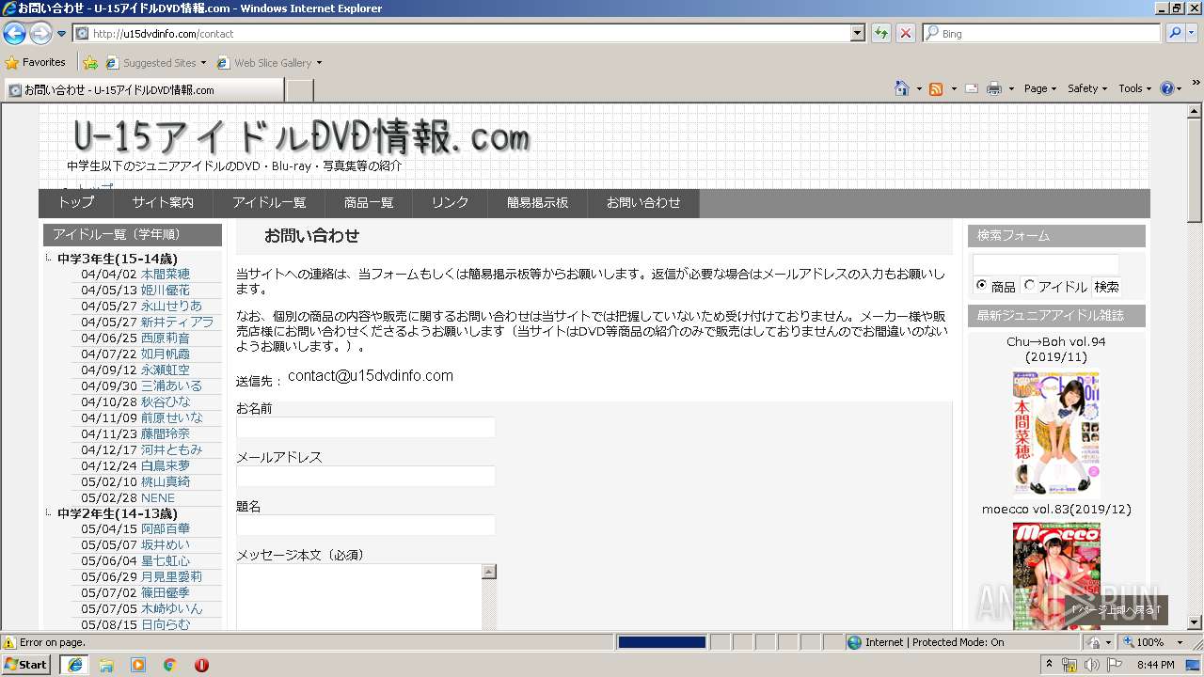1204x677 pixels.
Task: Open サイト案内 navigation item
Action: (163, 203)
